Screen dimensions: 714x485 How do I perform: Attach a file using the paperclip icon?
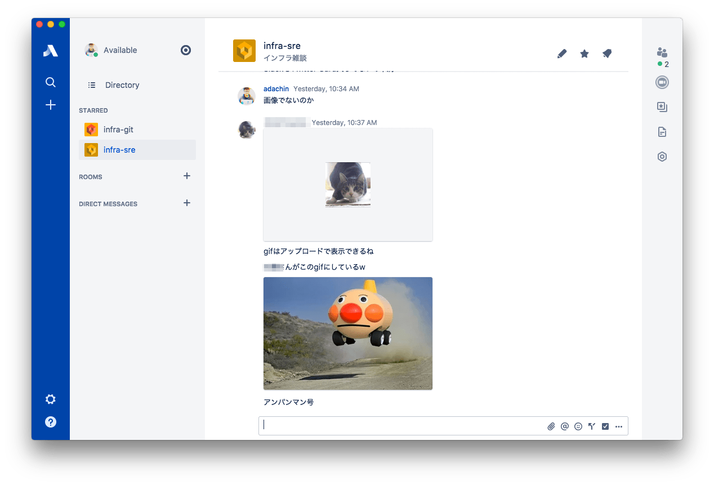(x=551, y=426)
